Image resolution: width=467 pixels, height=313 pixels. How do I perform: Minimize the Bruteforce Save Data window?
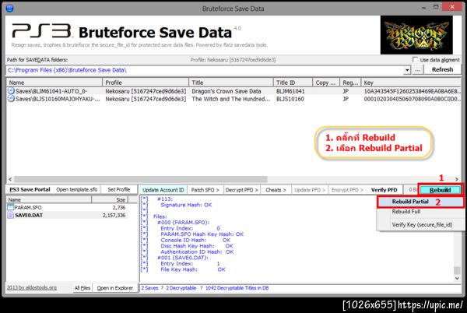click(423, 7)
